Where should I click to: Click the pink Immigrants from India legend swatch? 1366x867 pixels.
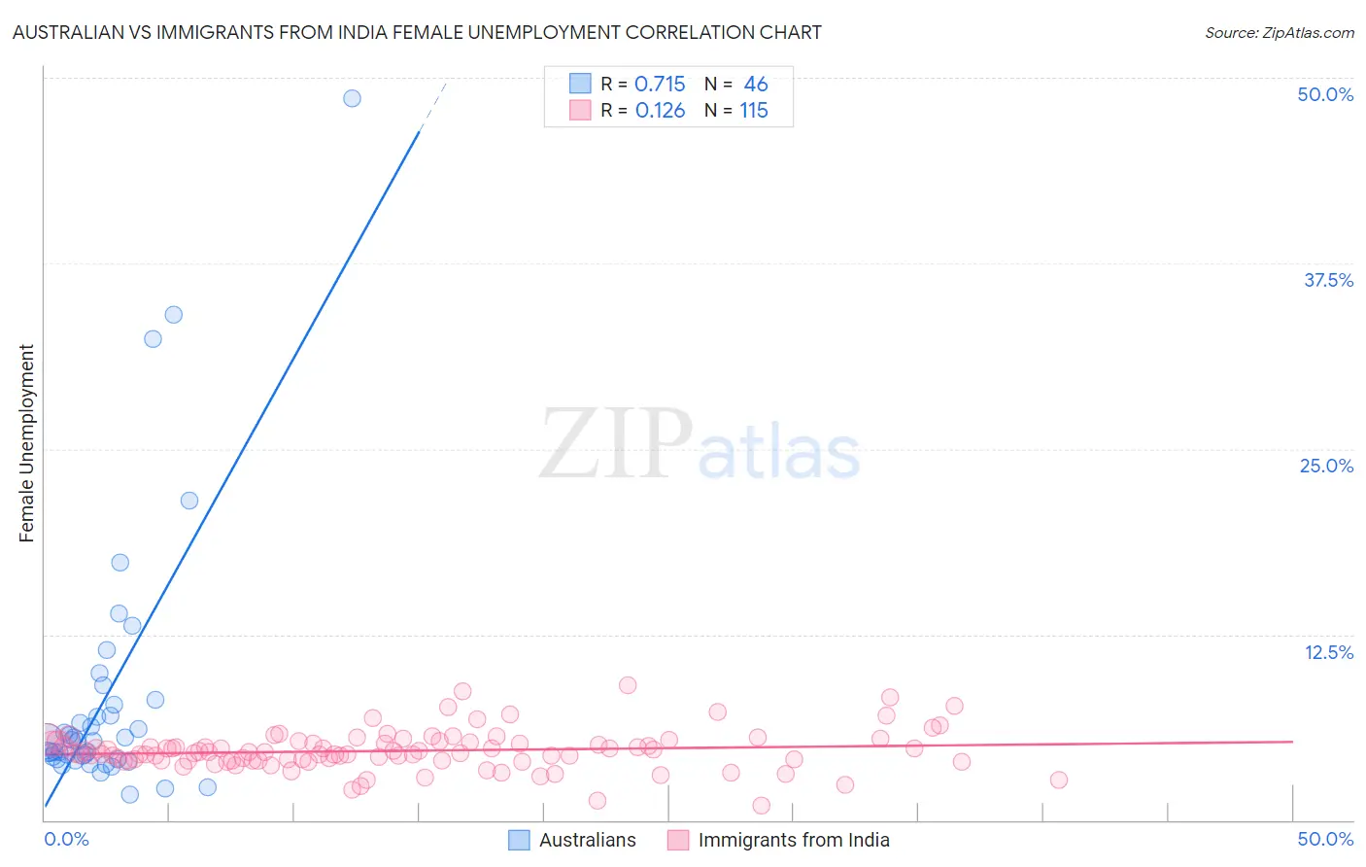(678, 840)
